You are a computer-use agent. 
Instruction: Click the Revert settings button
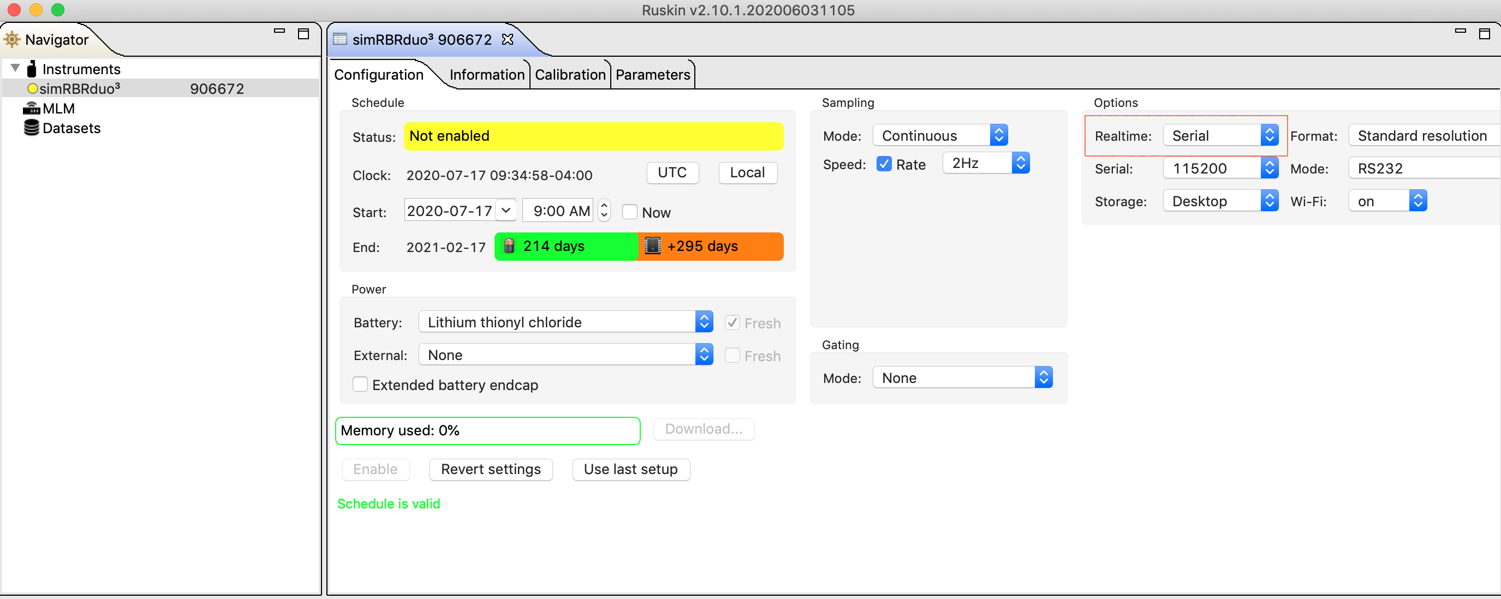pos(490,469)
